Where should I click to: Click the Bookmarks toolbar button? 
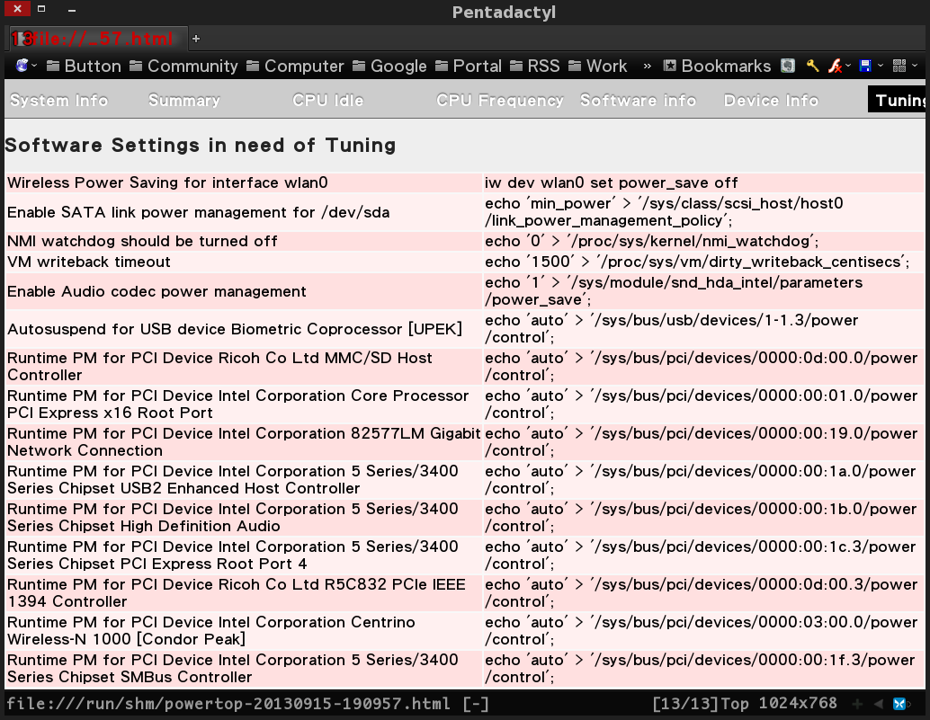coord(718,66)
